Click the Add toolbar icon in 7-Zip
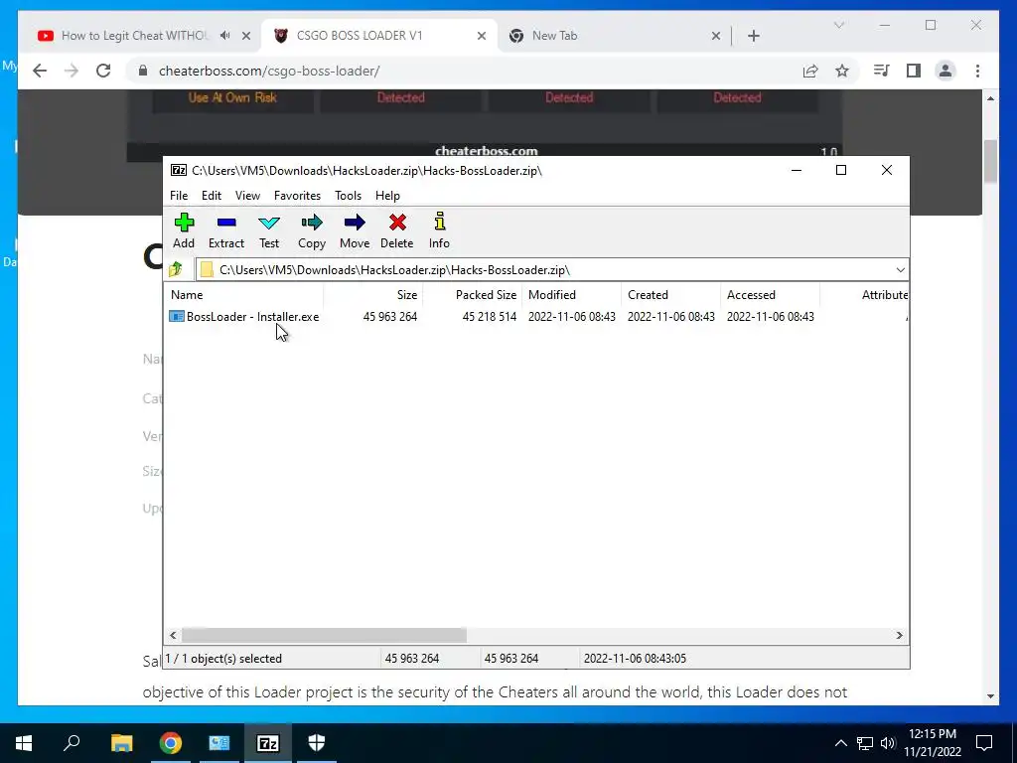1017x763 pixels. [184, 230]
